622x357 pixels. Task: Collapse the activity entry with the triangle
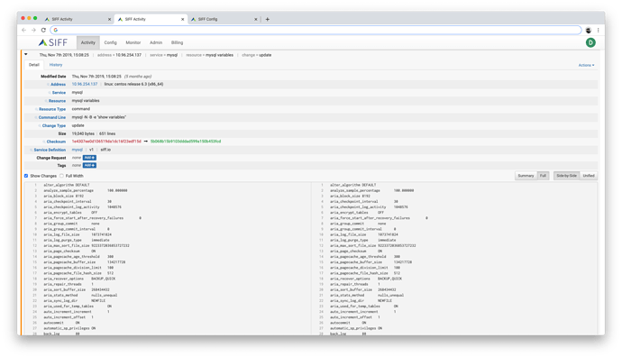pos(26,54)
